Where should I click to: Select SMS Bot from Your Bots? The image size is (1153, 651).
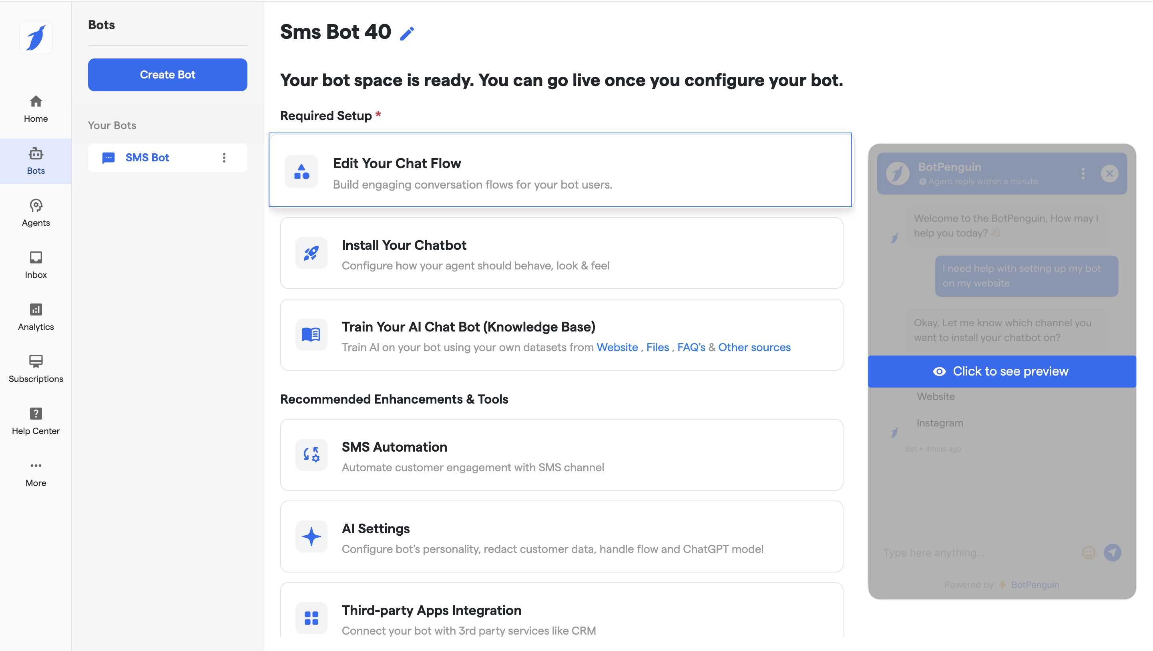click(147, 158)
